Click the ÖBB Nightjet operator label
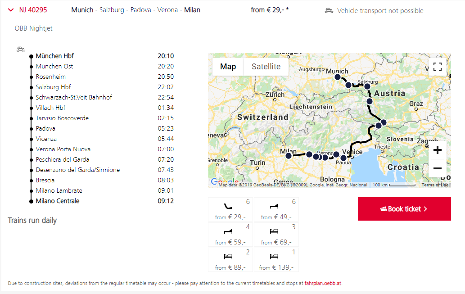This screenshot has height=294, width=465. click(33, 28)
